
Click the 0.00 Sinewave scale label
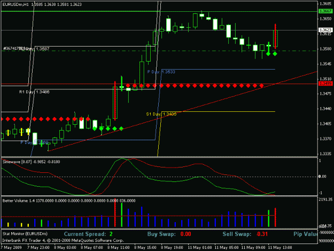coord(322,177)
